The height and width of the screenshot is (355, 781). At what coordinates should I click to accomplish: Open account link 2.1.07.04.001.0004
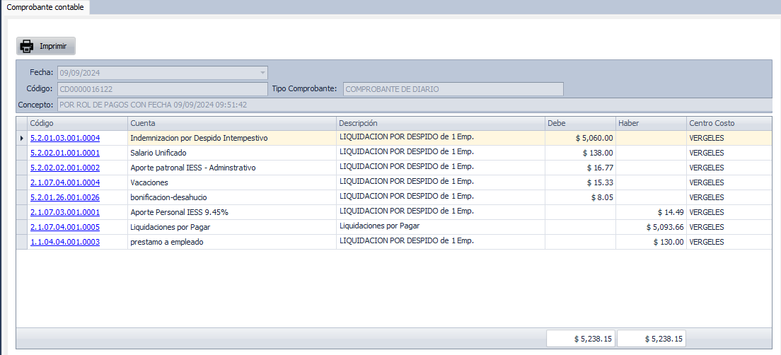point(65,182)
